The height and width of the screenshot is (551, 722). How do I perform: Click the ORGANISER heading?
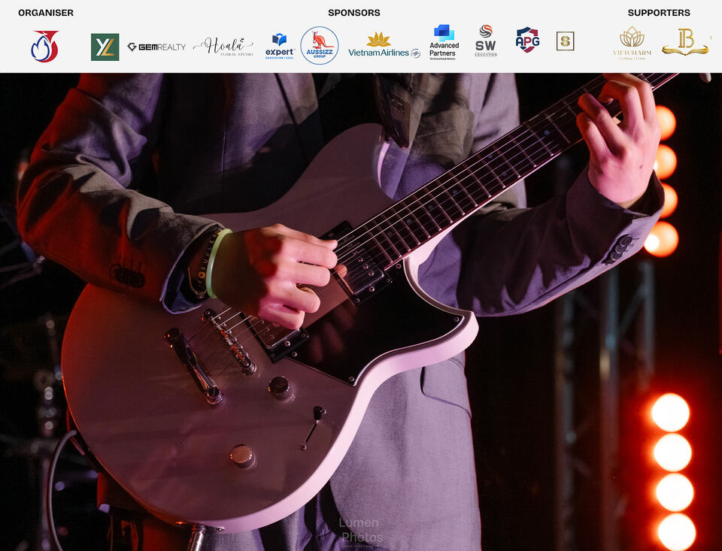tap(46, 13)
